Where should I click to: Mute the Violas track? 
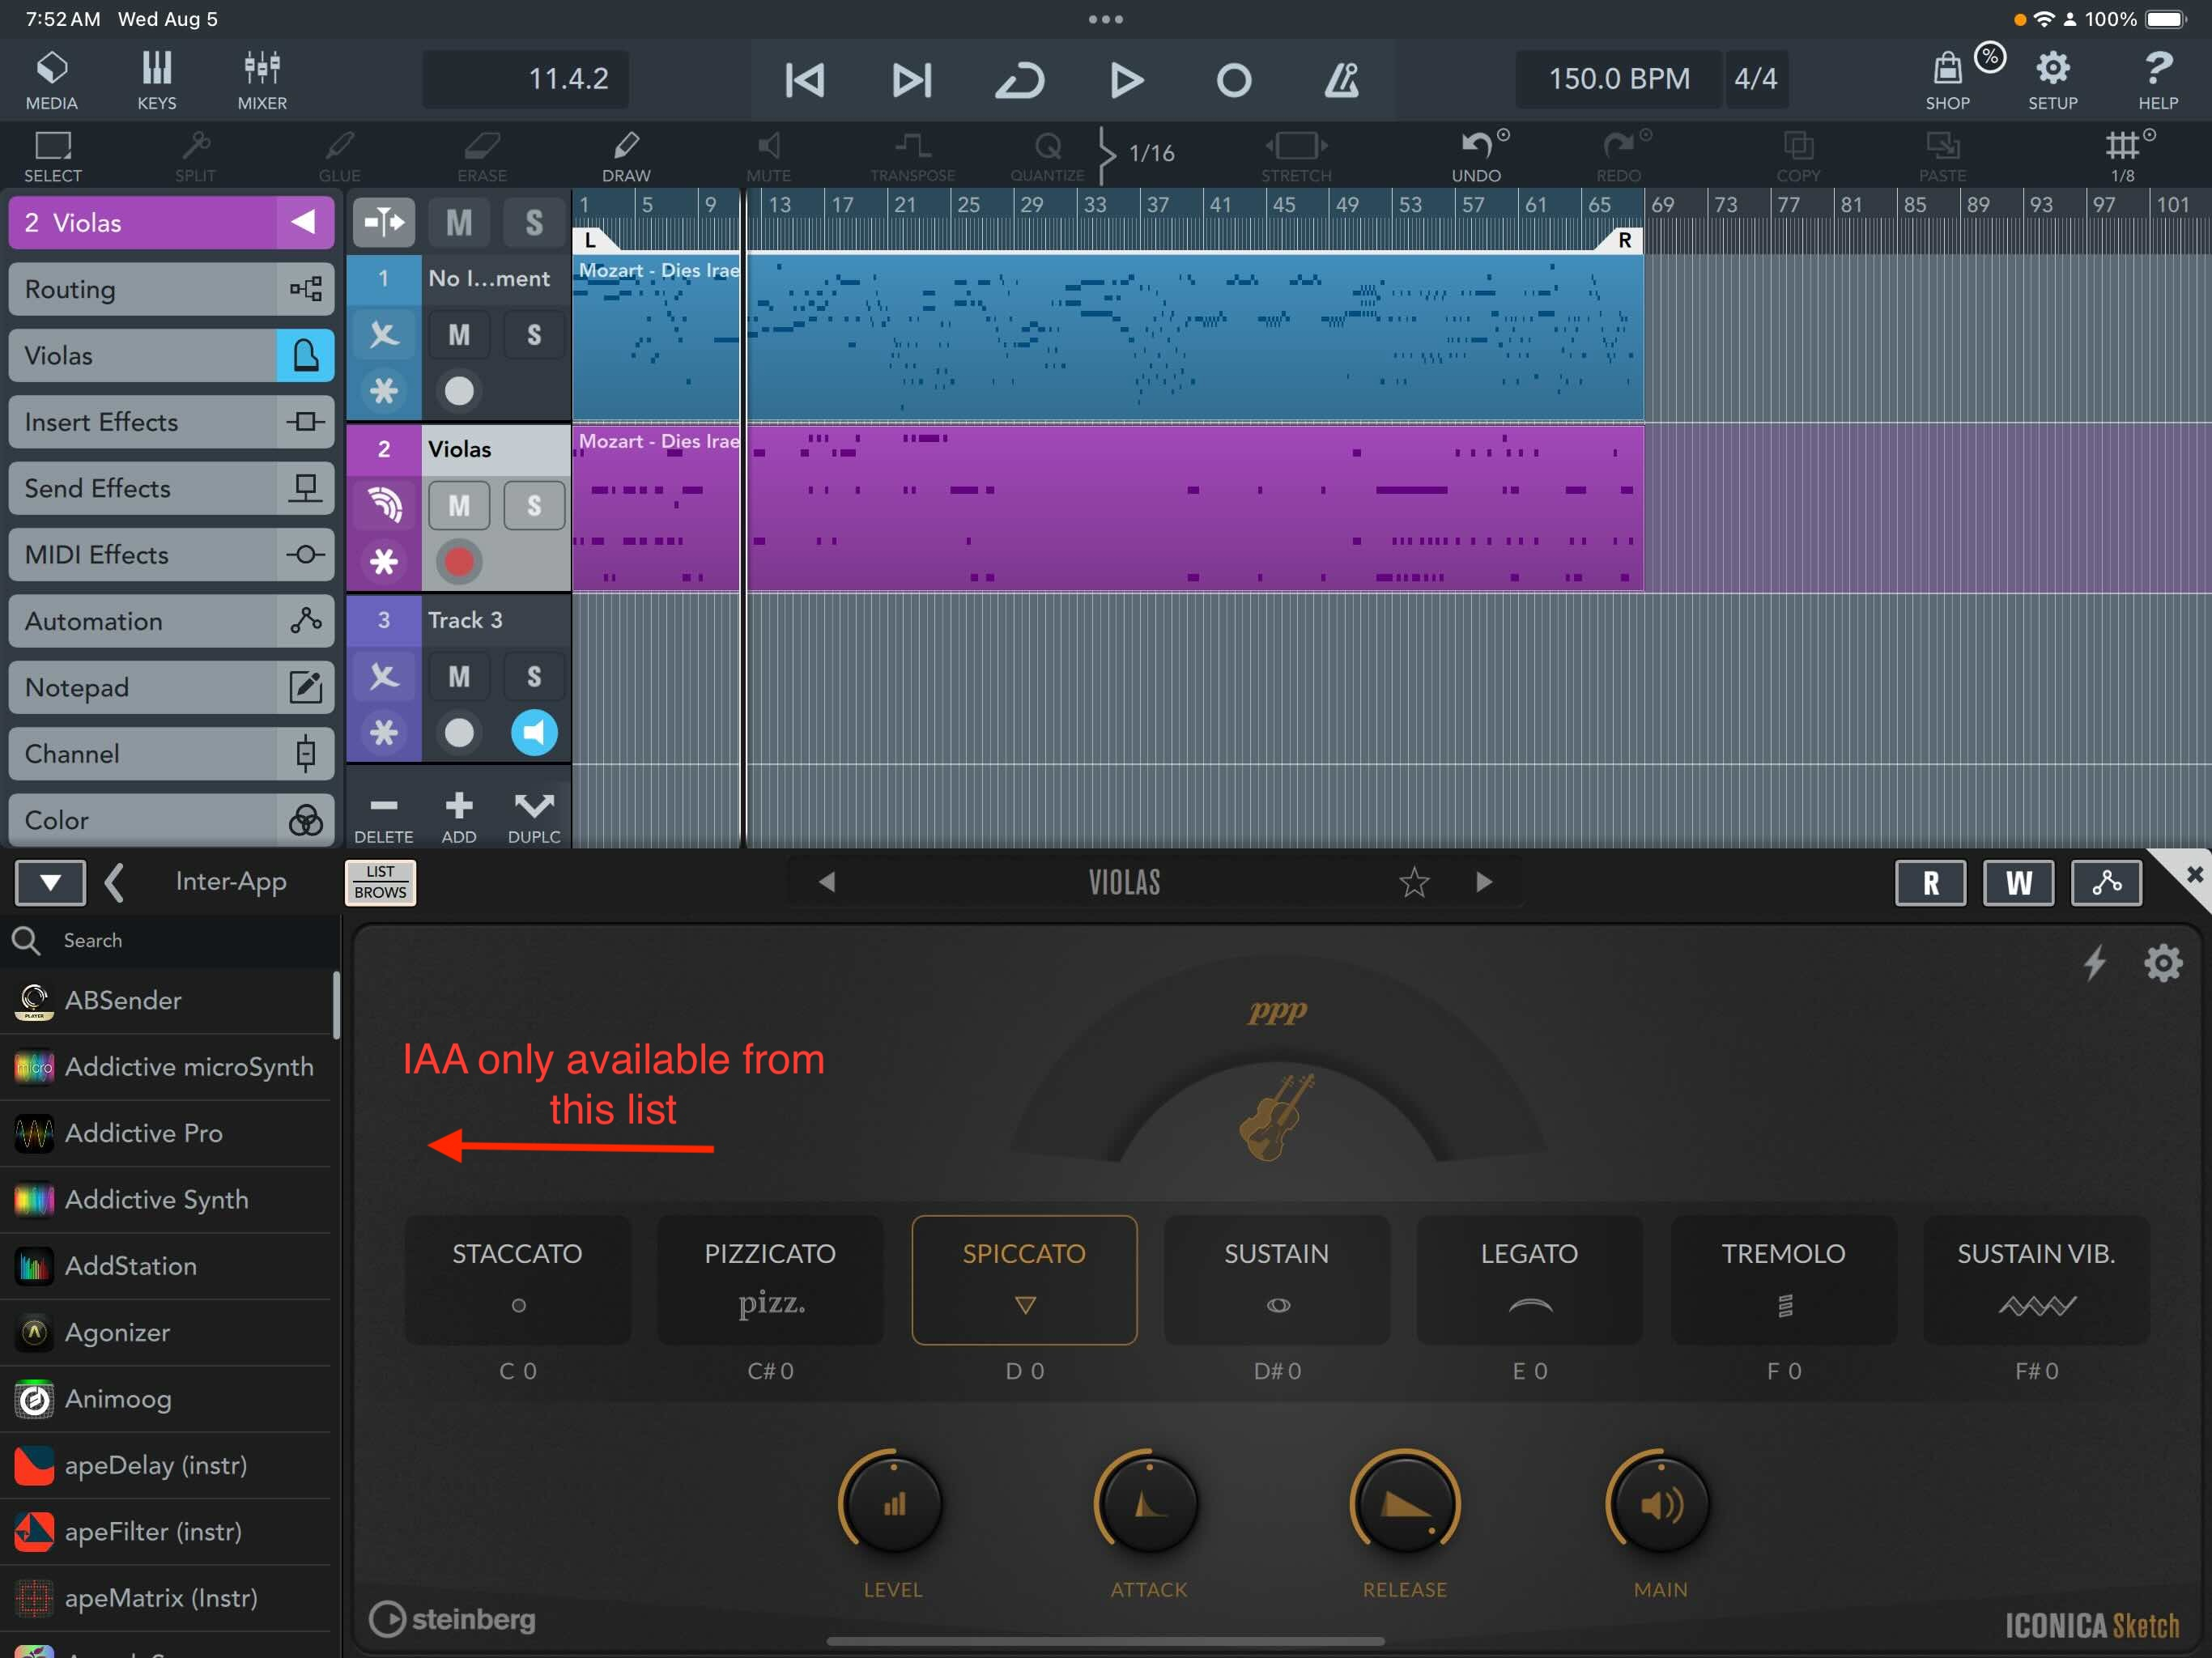point(459,505)
